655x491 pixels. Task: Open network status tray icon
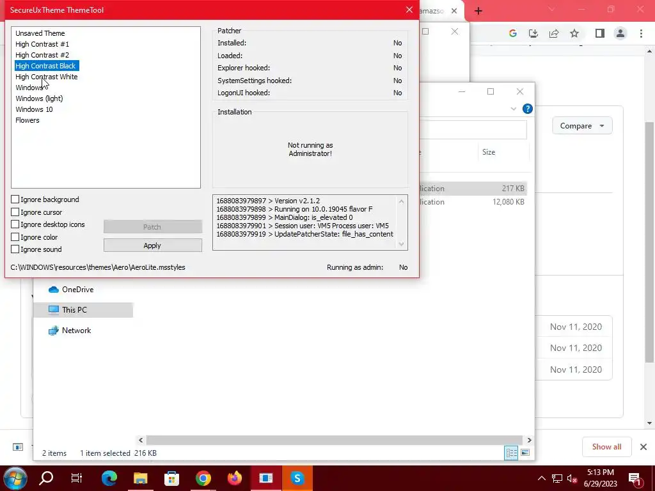557,478
